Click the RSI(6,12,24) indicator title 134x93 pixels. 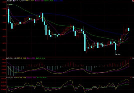tap(11, 77)
